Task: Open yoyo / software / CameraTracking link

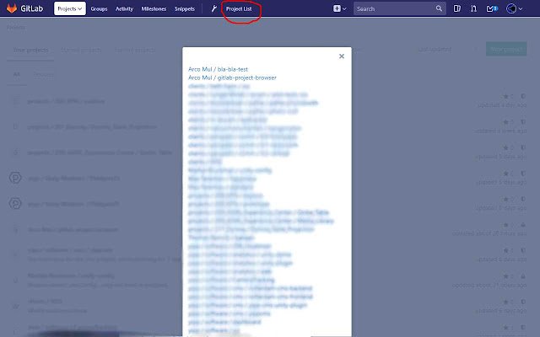Action: click(231, 280)
